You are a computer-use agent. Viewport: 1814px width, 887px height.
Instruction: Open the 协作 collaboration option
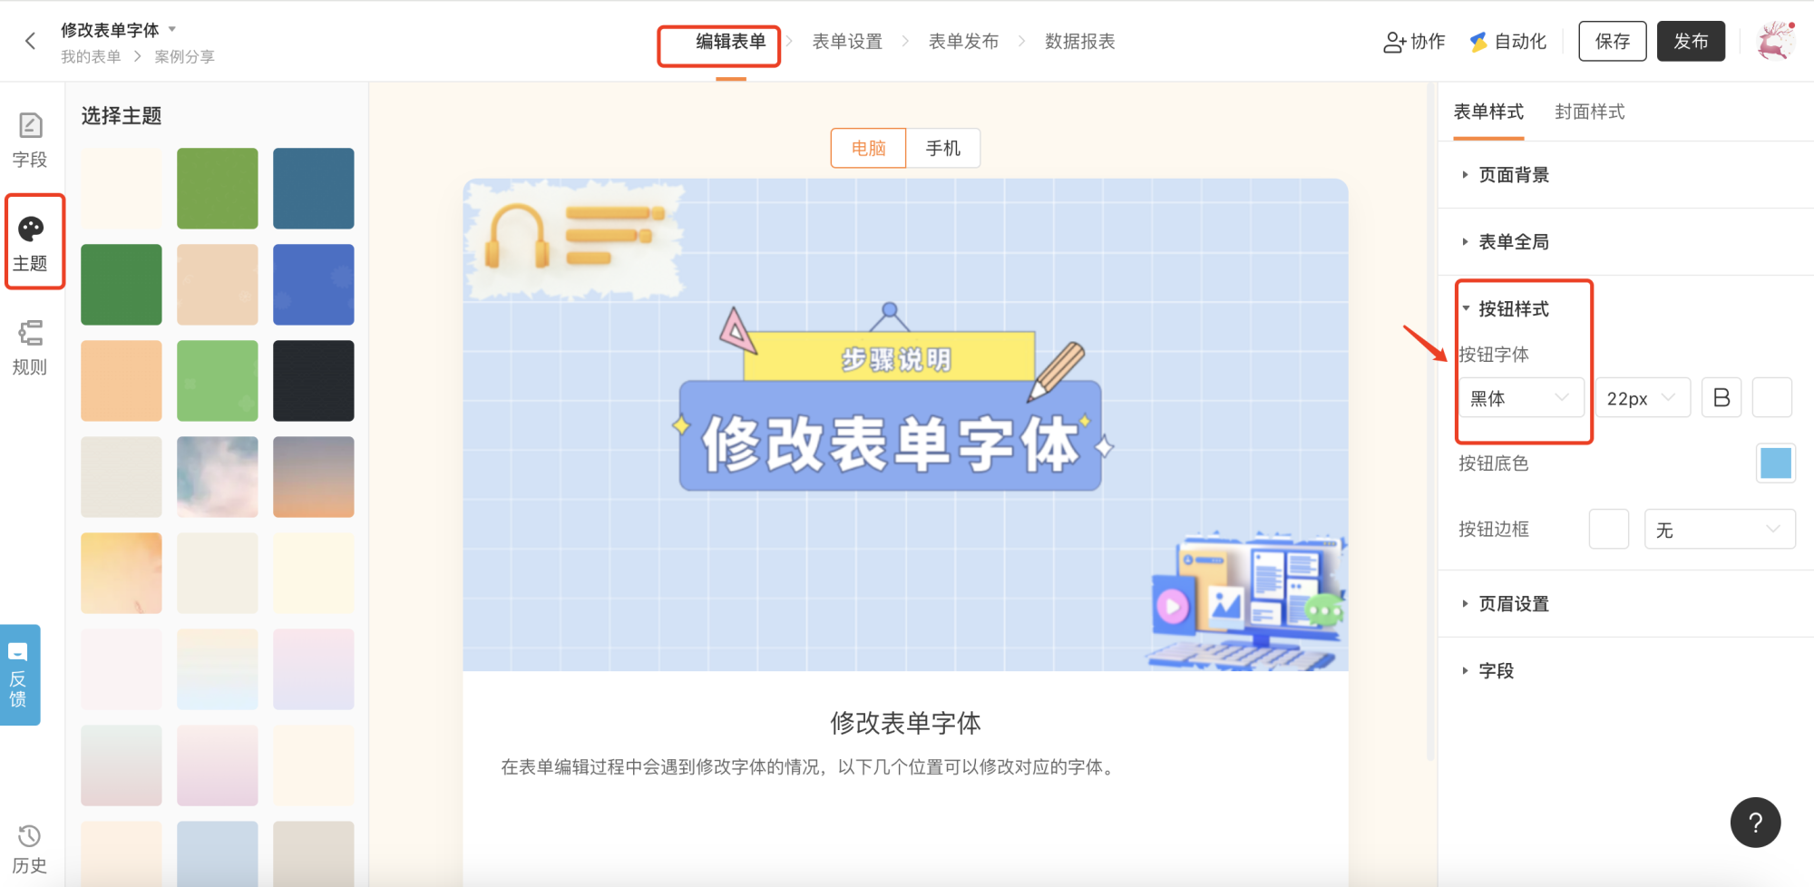pyautogui.click(x=1414, y=42)
